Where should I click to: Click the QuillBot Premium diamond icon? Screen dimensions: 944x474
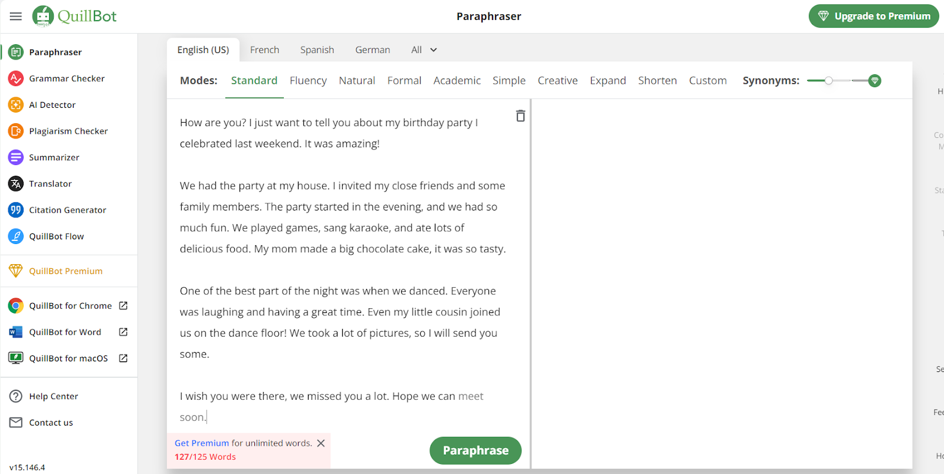click(16, 271)
